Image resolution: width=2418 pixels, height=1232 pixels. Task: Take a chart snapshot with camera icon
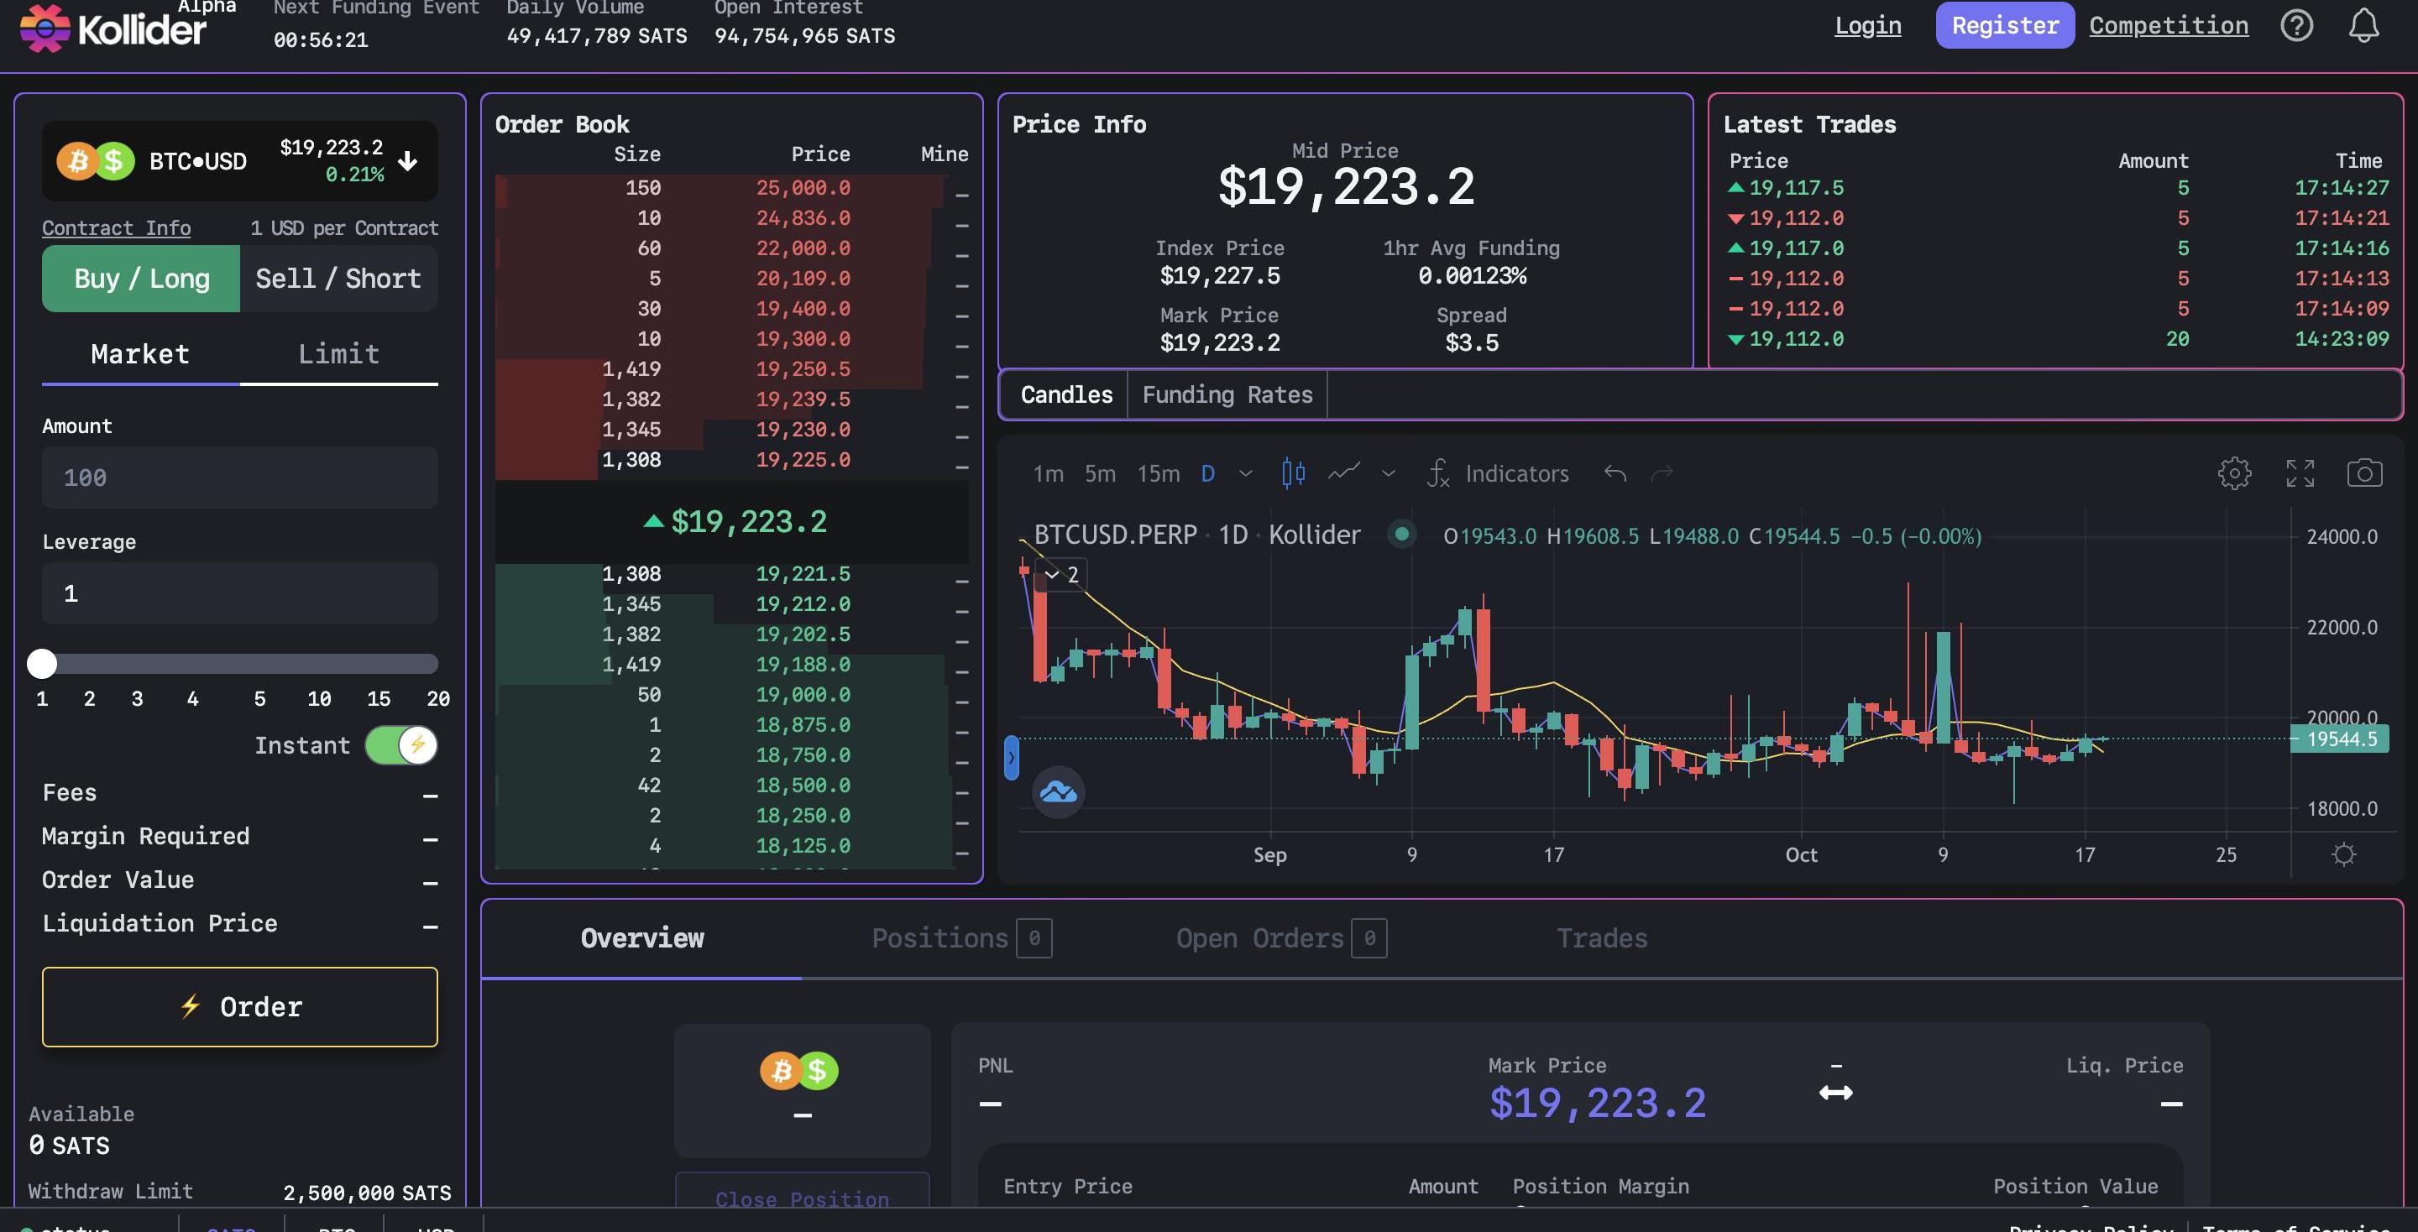(x=2363, y=472)
